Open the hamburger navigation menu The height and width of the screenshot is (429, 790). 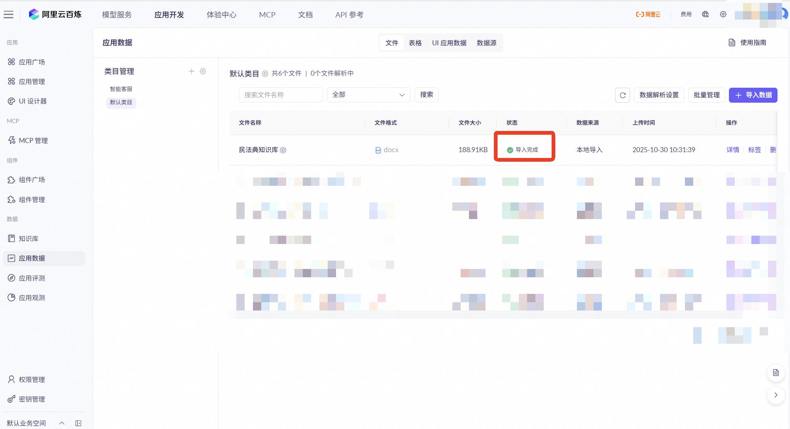(8, 15)
